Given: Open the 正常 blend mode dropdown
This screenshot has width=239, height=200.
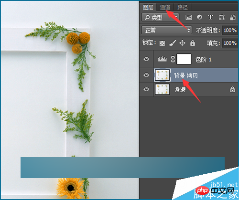Looking at the screenshot, I should 167,30.
